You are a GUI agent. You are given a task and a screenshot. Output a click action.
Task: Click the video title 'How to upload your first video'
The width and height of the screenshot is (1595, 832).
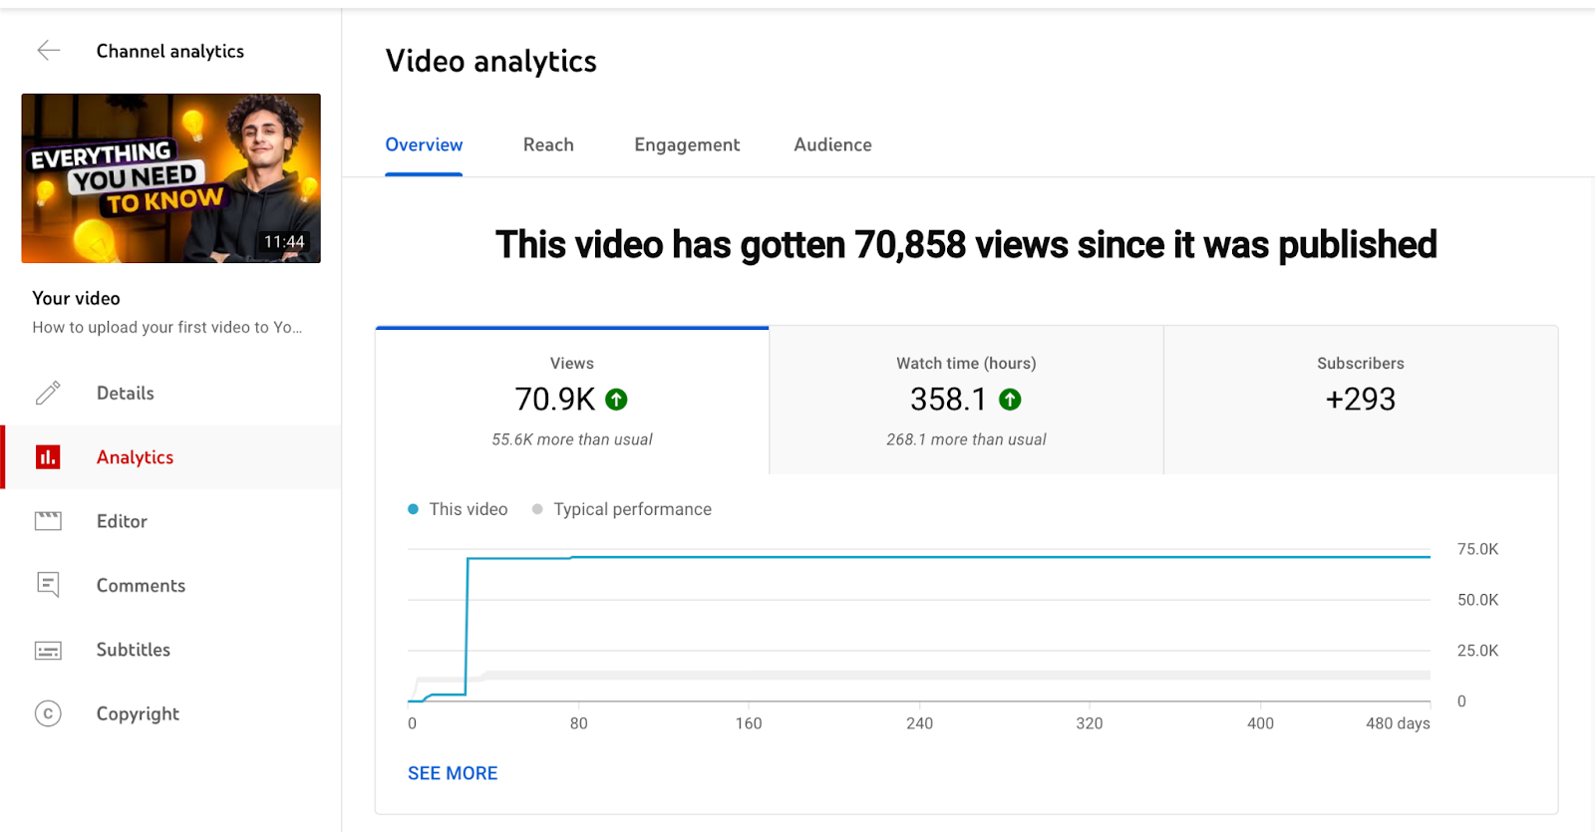tap(166, 327)
